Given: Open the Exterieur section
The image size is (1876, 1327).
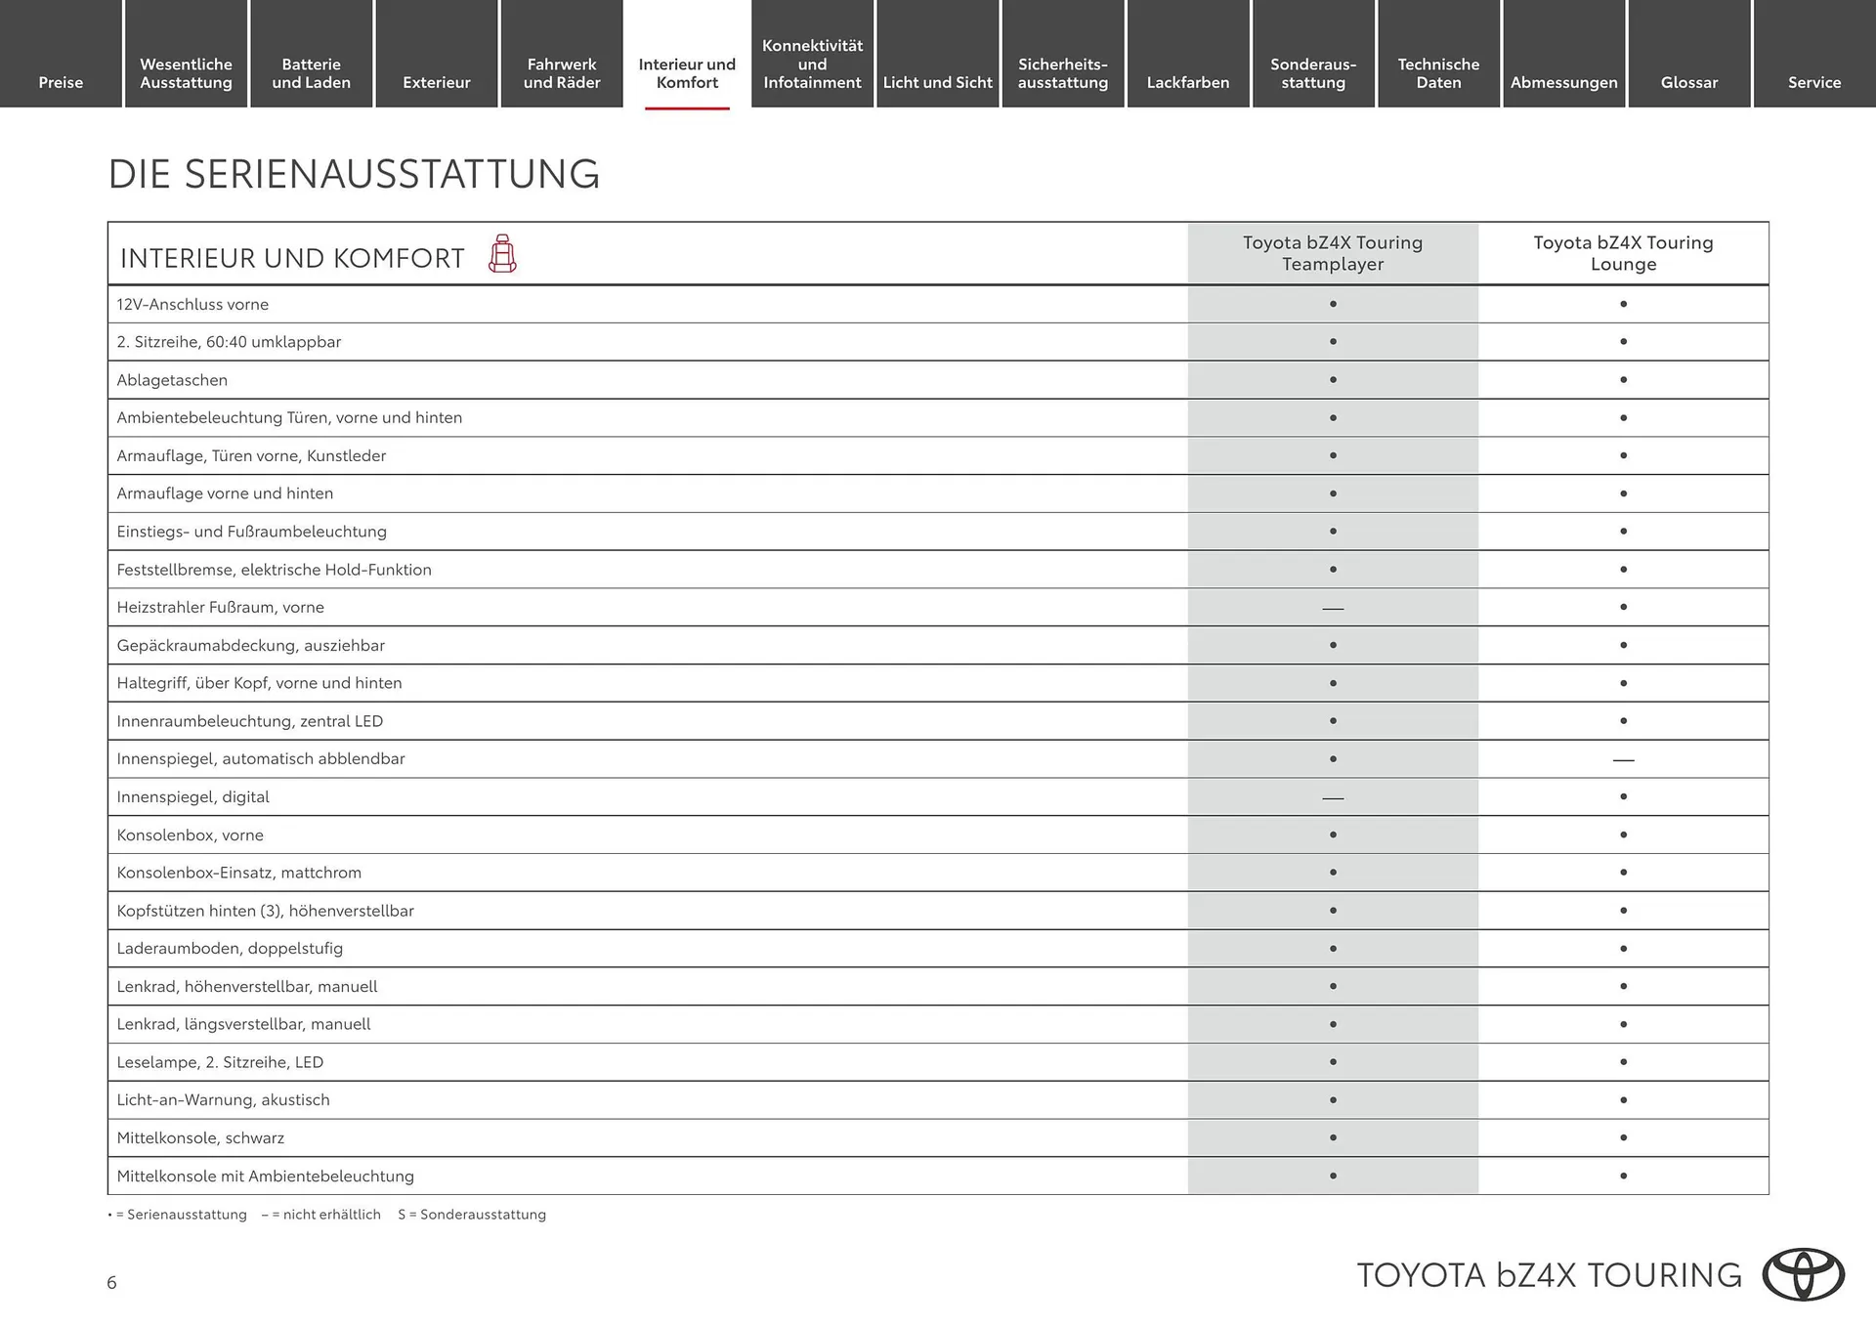Looking at the screenshot, I should pos(437,82).
